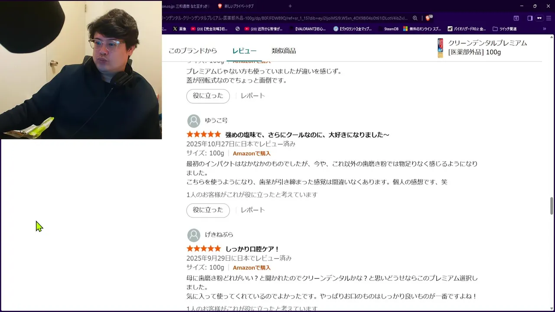Viewport: 555px width, 312px height.
Task: Open the 【完全攻略】初 YouTube bookmark
Action: pyautogui.click(x=209, y=29)
